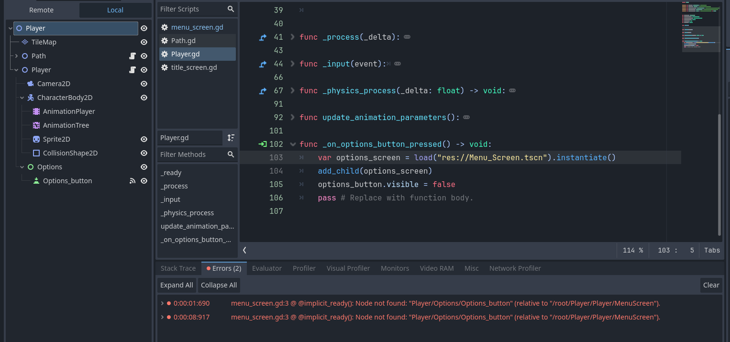Image resolution: width=730 pixels, height=342 pixels.
Task: Click override arrow icon at line 67
Action: (x=262, y=90)
